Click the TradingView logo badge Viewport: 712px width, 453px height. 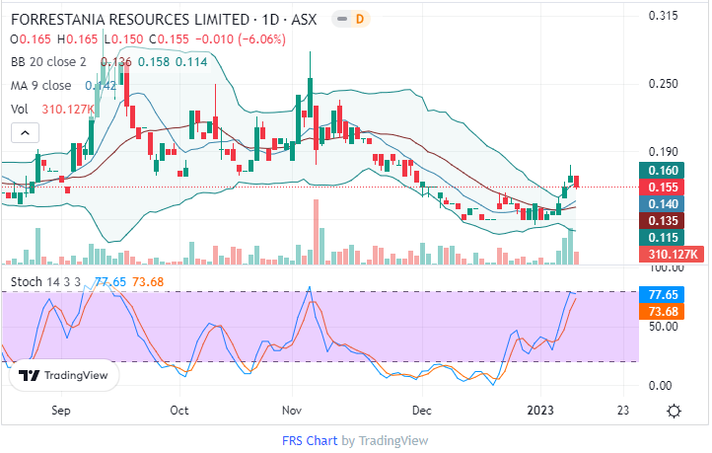click(64, 375)
